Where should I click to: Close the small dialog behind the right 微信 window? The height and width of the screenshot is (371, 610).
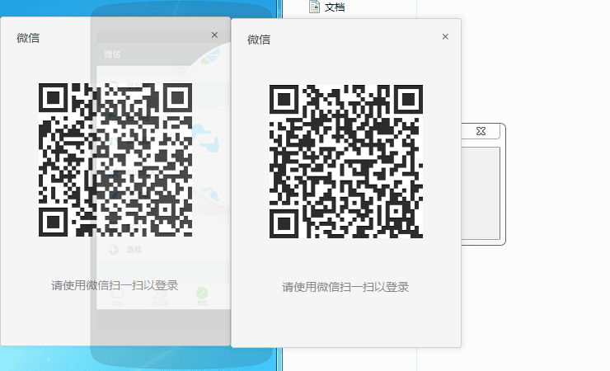[481, 131]
